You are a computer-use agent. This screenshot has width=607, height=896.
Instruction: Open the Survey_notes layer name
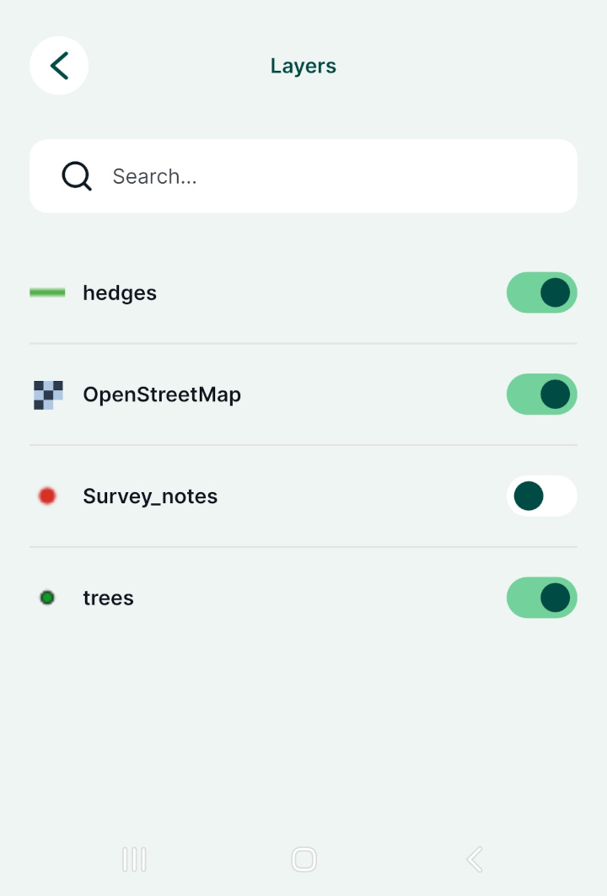pyautogui.click(x=150, y=496)
